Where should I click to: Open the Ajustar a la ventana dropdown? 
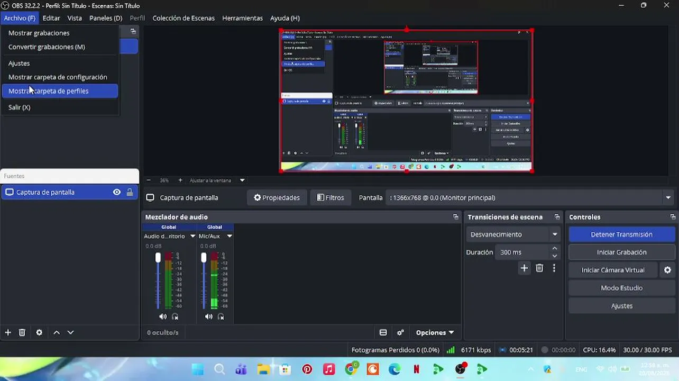[x=217, y=180]
